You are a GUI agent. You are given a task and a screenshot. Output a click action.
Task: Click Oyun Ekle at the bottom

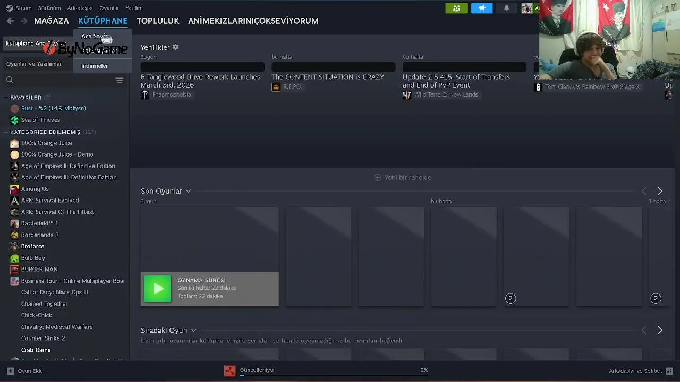coord(30,371)
